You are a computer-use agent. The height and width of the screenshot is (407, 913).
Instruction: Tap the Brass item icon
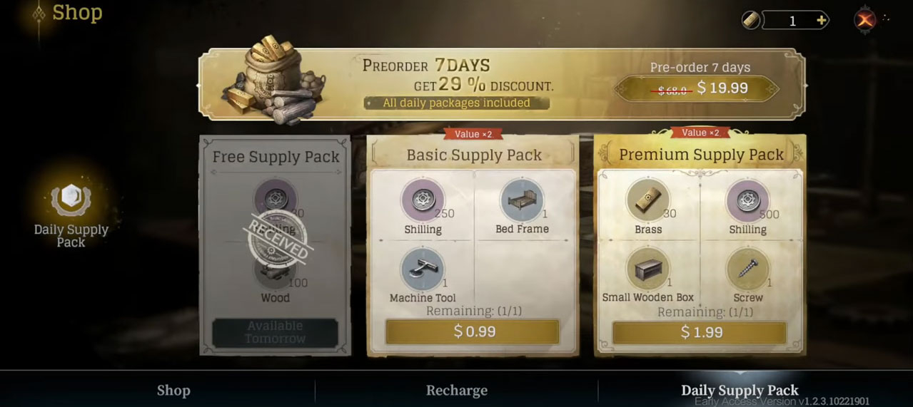click(x=648, y=200)
